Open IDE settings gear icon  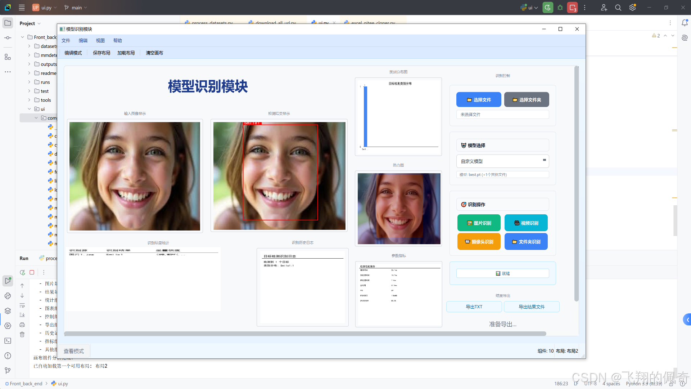tap(632, 8)
